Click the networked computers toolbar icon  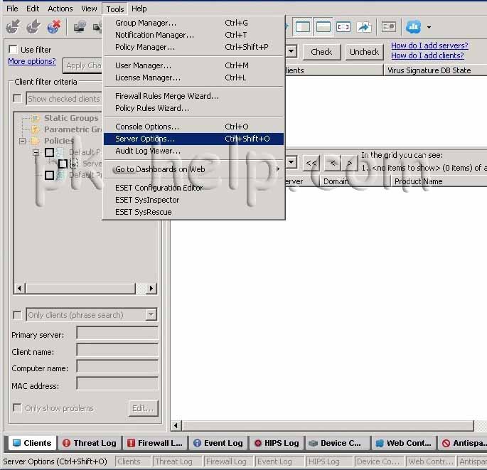coord(80,27)
